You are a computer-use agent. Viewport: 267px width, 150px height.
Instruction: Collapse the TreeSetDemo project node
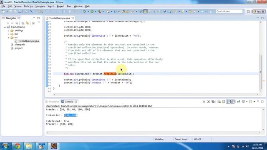pos(5,27)
